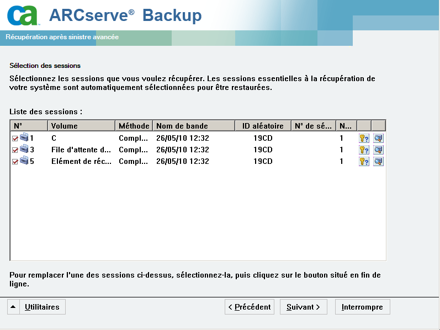The image size is (440, 330).
Task: Uncheck the session 1 checkbox for volume C
Action: [15, 139]
